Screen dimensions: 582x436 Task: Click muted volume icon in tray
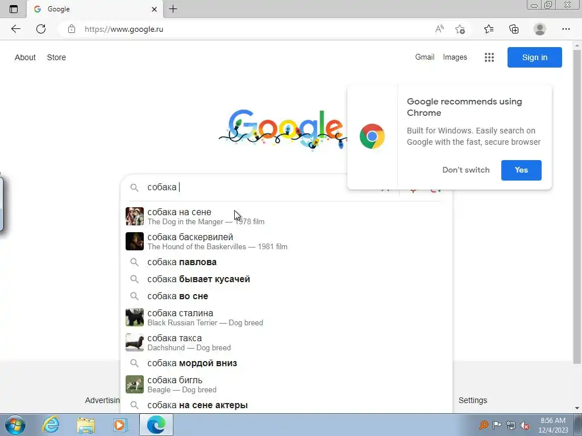pos(525,425)
